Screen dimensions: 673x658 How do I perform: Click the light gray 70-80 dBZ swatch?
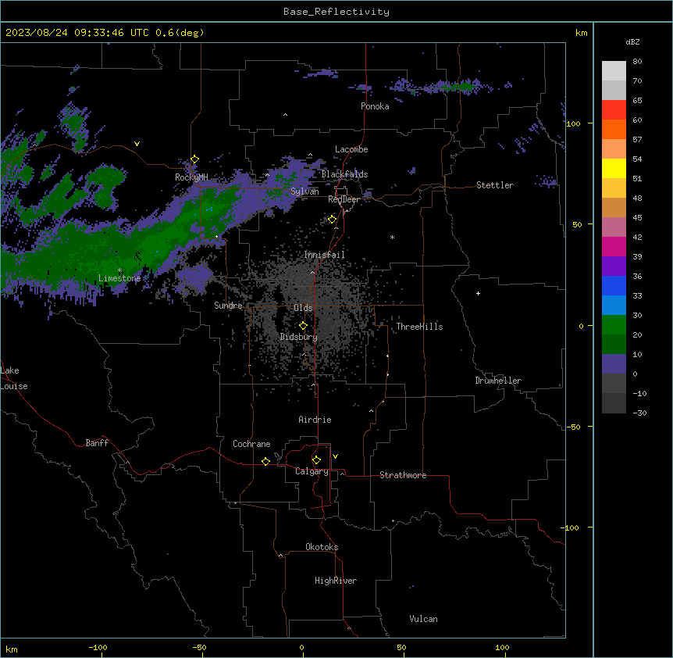click(614, 71)
